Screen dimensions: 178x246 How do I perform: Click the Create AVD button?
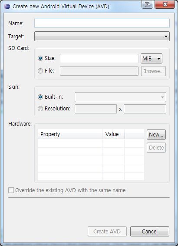click(x=107, y=231)
